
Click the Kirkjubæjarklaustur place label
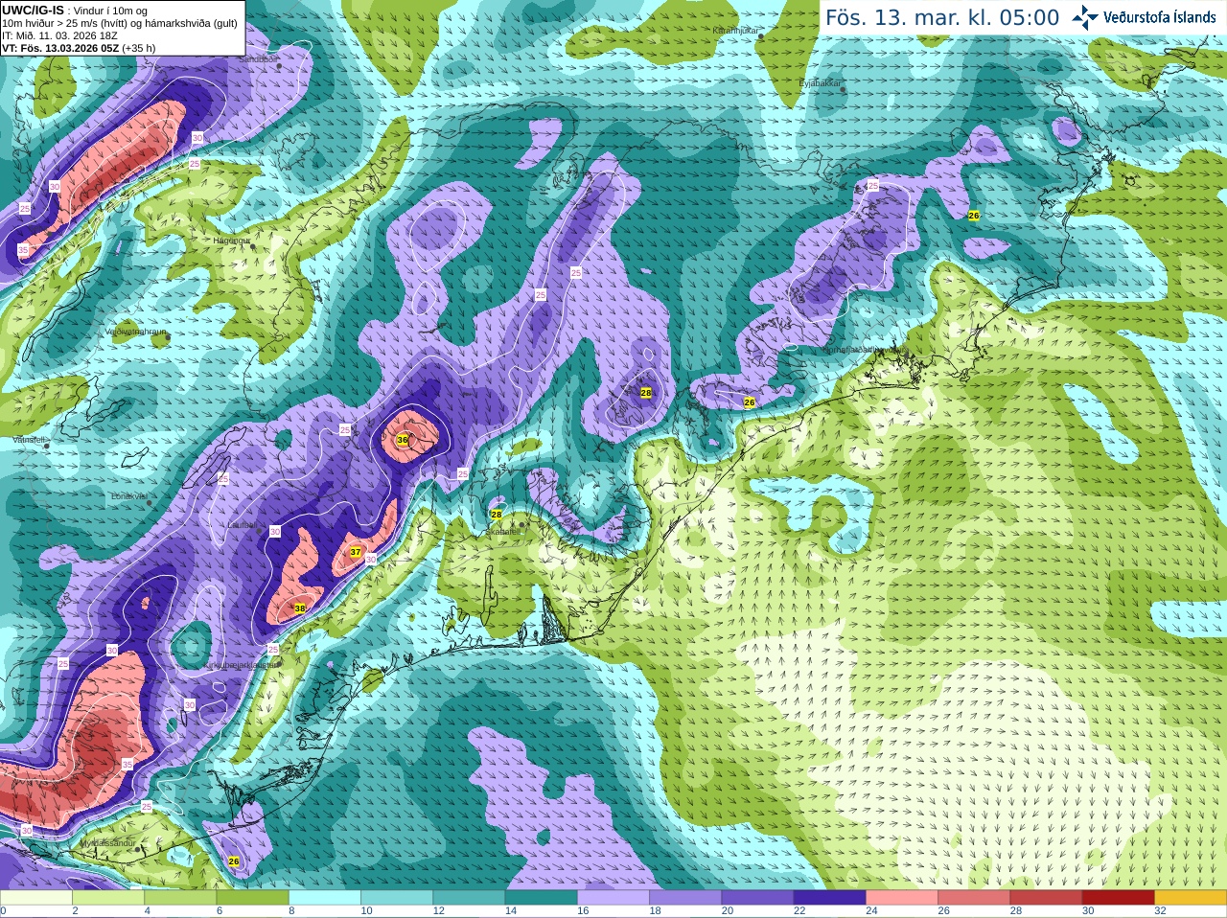click(239, 664)
